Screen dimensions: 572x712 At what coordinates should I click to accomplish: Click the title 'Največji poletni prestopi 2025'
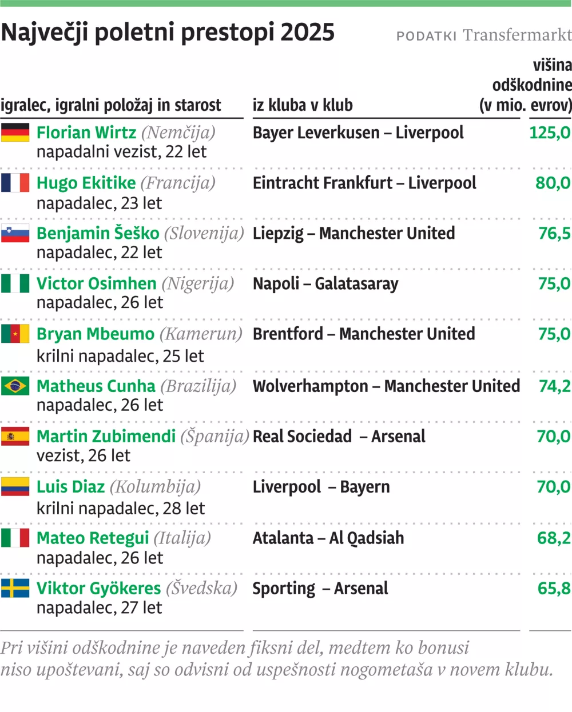tap(168, 33)
